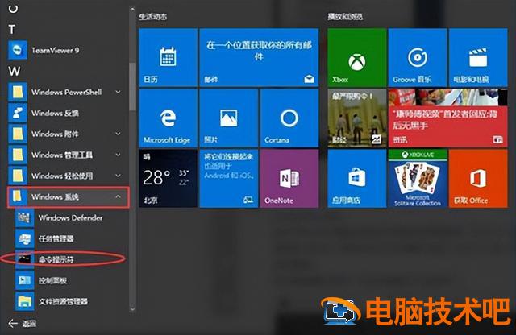Select the 任务管理器 label
Screen dimensions: 516x335
click(x=56, y=238)
